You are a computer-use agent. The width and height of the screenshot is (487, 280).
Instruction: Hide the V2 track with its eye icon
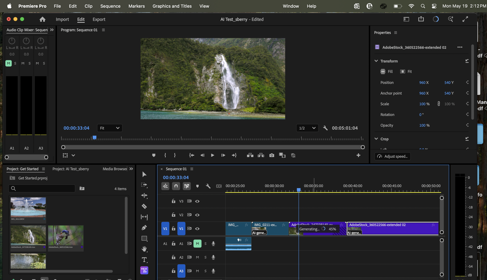click(x=198, y=215)
